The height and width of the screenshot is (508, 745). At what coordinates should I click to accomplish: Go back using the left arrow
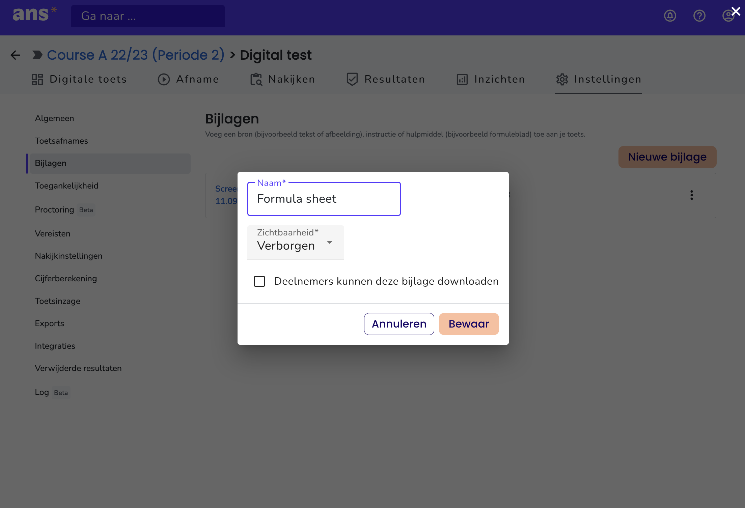pyautogui.click(x=15, y=55)
